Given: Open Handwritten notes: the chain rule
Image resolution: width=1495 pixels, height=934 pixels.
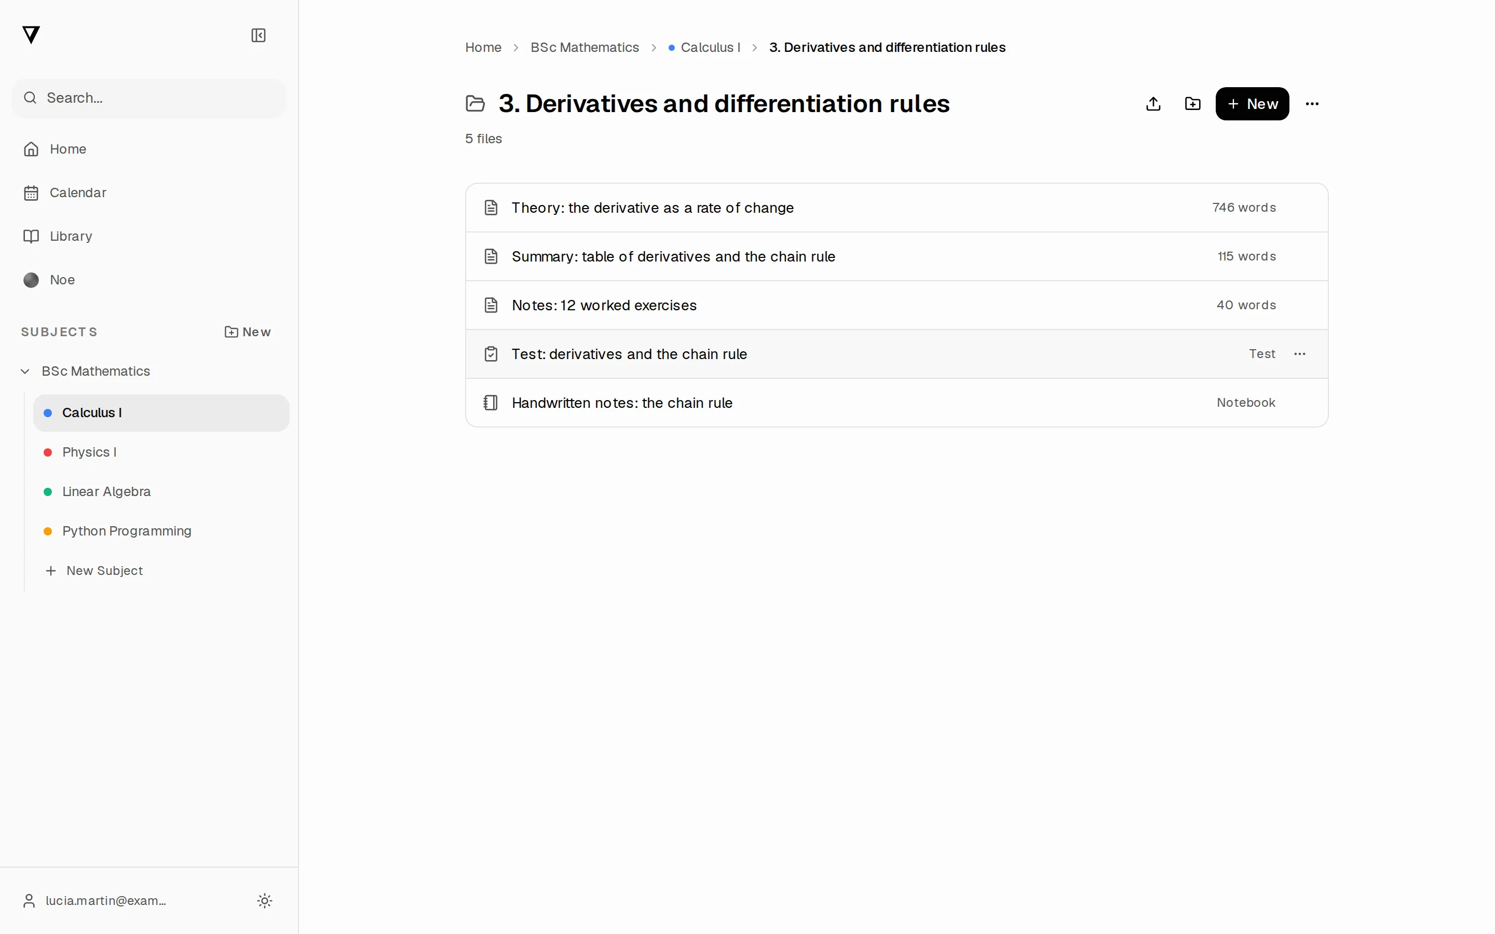Looking at the screenshot, I should (896, 403).
